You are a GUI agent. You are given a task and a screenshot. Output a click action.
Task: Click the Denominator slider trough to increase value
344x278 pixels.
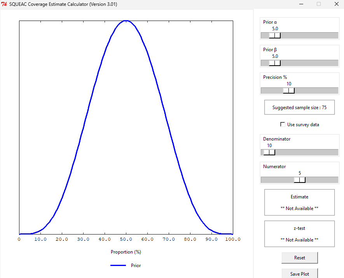(307, 153)
